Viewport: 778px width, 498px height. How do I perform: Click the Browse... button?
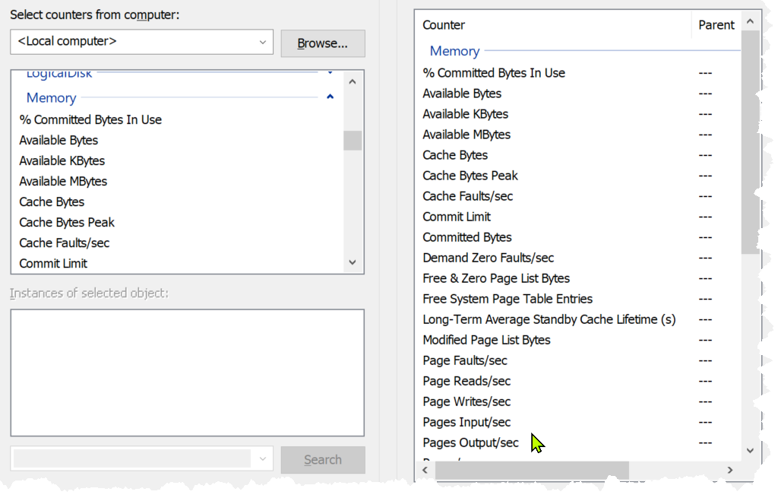(322, 43)
